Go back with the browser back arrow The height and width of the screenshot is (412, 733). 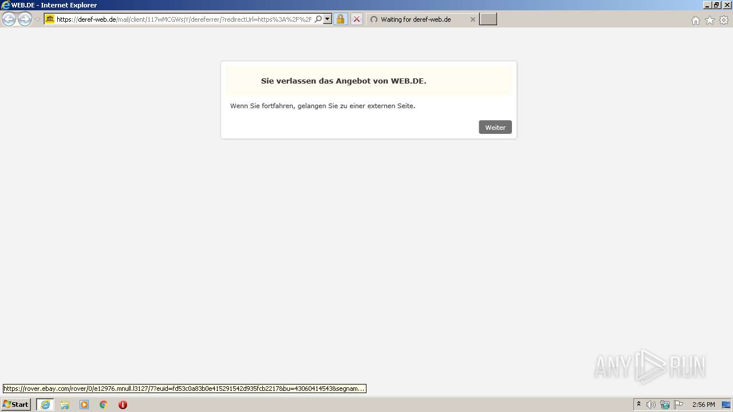(9, 19)
